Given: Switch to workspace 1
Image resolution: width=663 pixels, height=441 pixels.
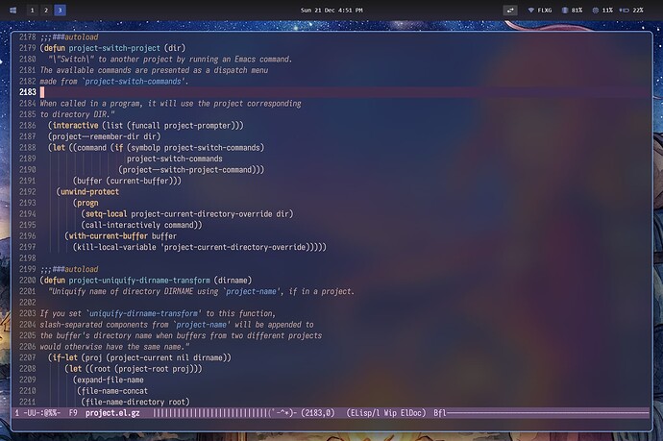Looking at the screenshot, I should (x=32, y=10).
